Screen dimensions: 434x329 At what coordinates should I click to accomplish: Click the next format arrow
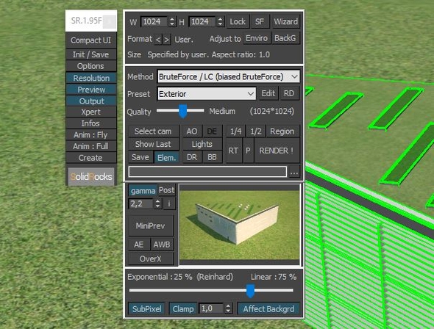(x=167, y=40)
